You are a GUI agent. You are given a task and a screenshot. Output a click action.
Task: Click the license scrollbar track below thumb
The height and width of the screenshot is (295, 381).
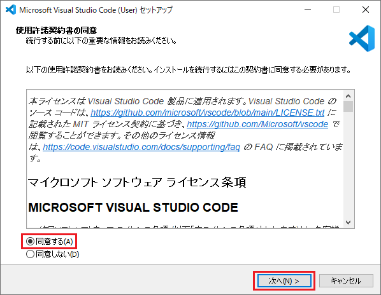point(349,165)
